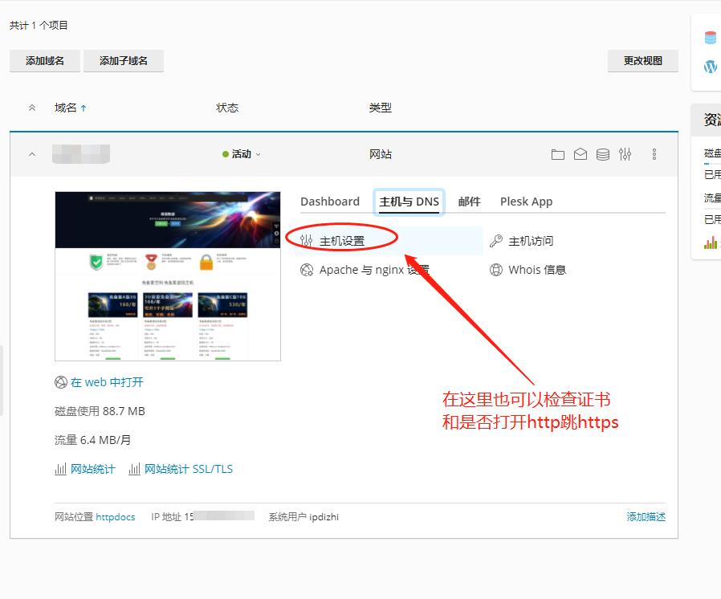This screenshot has width=721, height=599.
Task: Click the WordPress icon in right sidebar
Action: tap(711, 67)
